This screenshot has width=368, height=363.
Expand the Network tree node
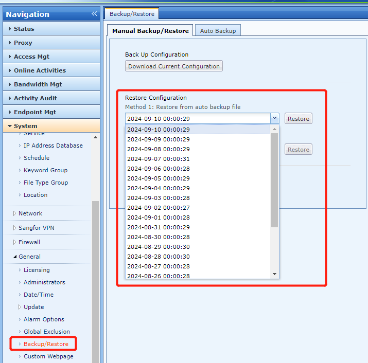tap(14, 213)
